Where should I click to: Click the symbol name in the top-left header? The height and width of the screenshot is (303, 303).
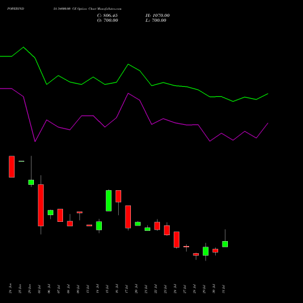tap(16, 8)
